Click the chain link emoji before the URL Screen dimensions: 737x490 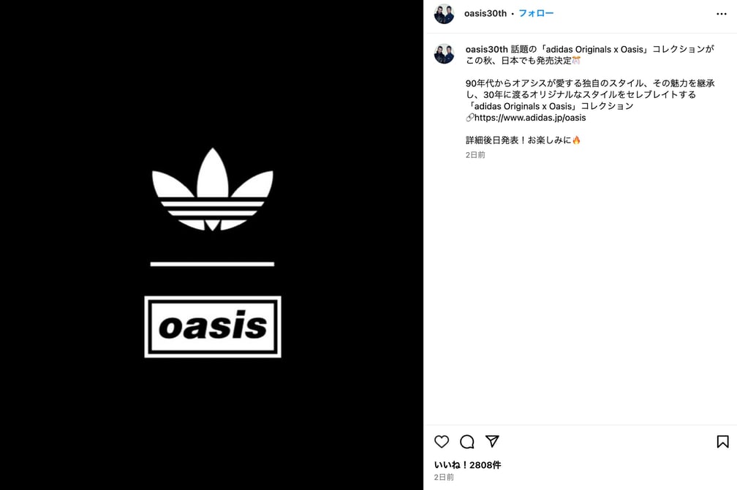pos(469,118)
